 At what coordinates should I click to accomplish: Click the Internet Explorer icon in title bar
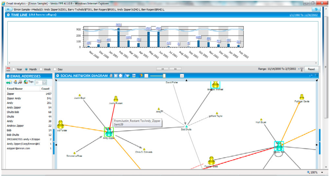(x=3, y=3)
